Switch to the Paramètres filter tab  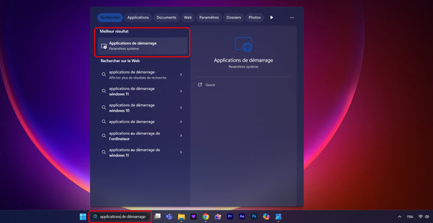tap(209, 17)
